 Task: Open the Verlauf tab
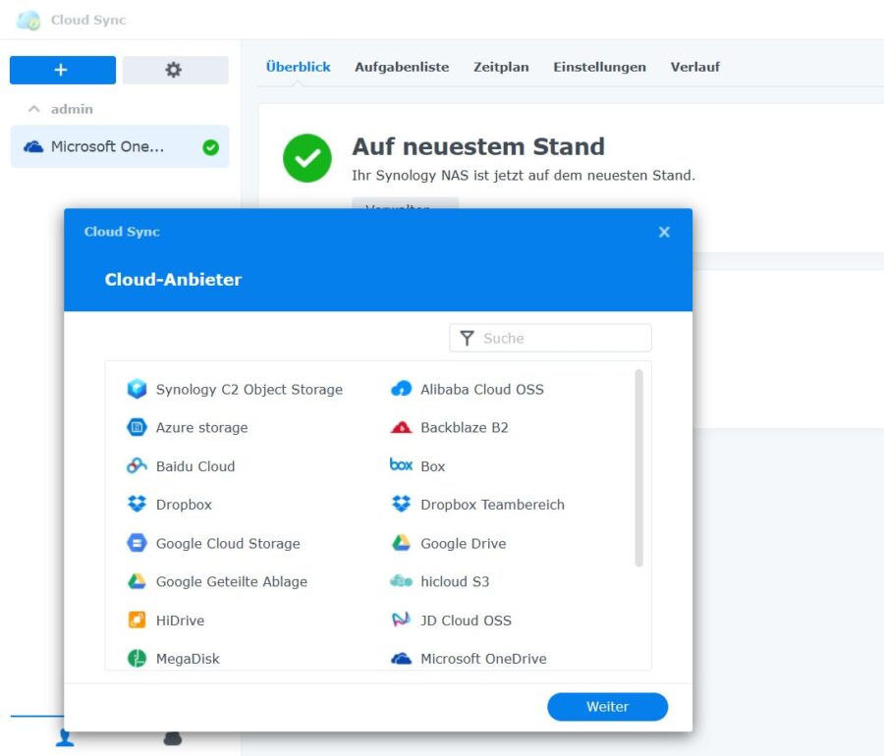point(695,67)
